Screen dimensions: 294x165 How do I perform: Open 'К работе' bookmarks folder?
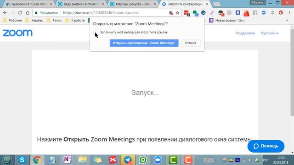pos(75,20)
